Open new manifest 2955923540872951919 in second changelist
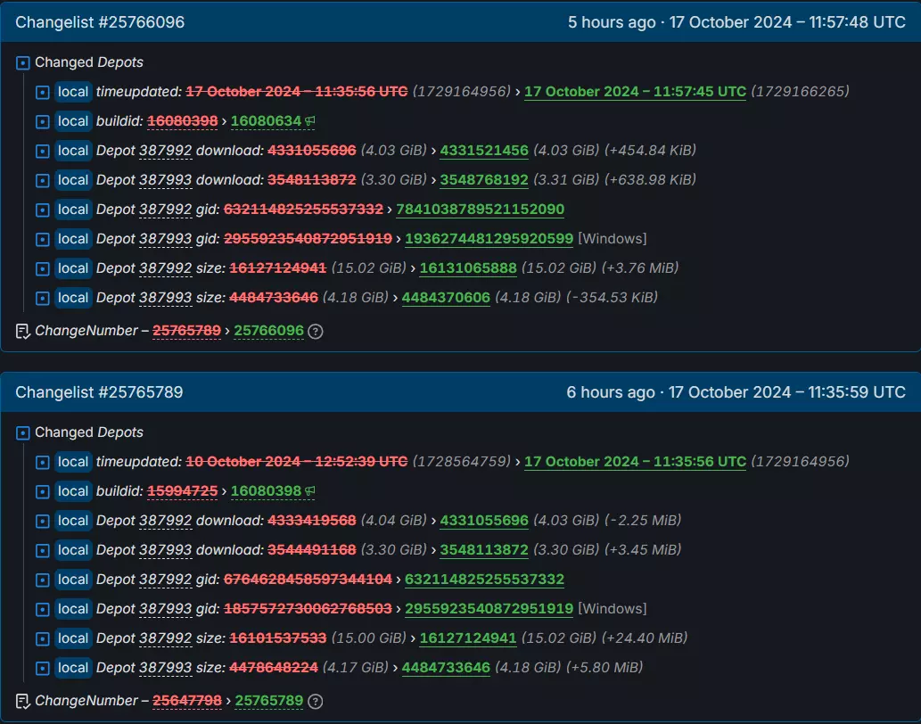This screenshot has width=921, height=724. 489,608
